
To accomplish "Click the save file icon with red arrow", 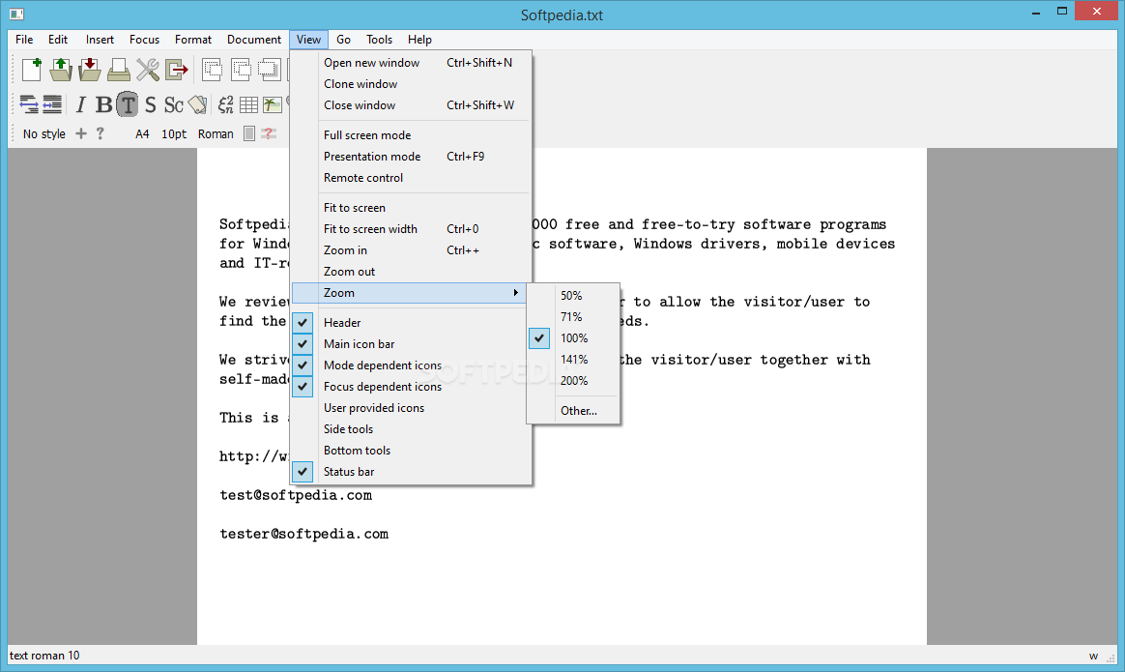I will click(90, 69).
